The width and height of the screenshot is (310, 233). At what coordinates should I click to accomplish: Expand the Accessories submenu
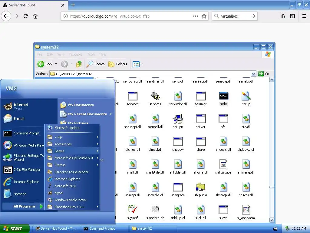(72, 144)
